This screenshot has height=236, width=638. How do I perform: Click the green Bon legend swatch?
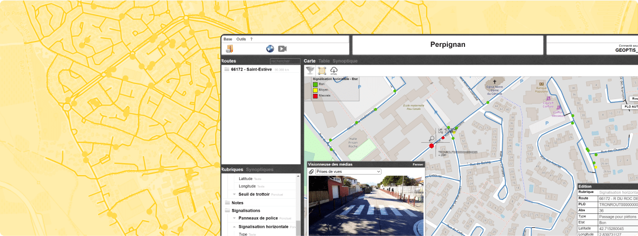315,84
